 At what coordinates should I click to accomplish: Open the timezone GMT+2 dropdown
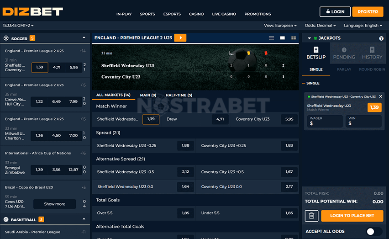coord(18,25)
